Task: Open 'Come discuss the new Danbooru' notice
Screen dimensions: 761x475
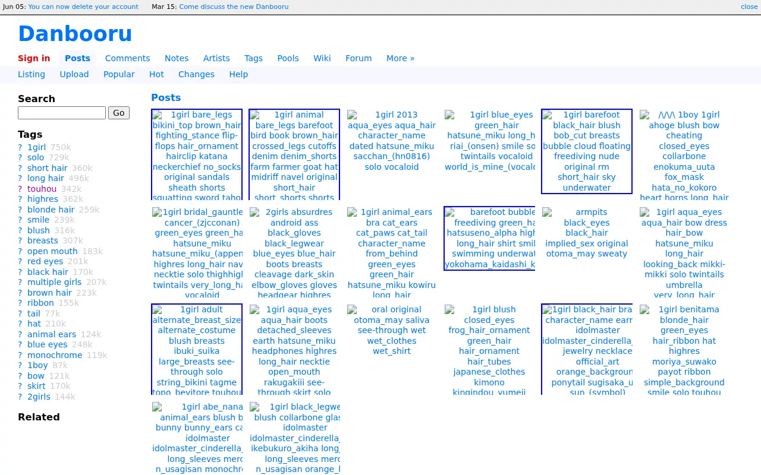Action: 234,7
